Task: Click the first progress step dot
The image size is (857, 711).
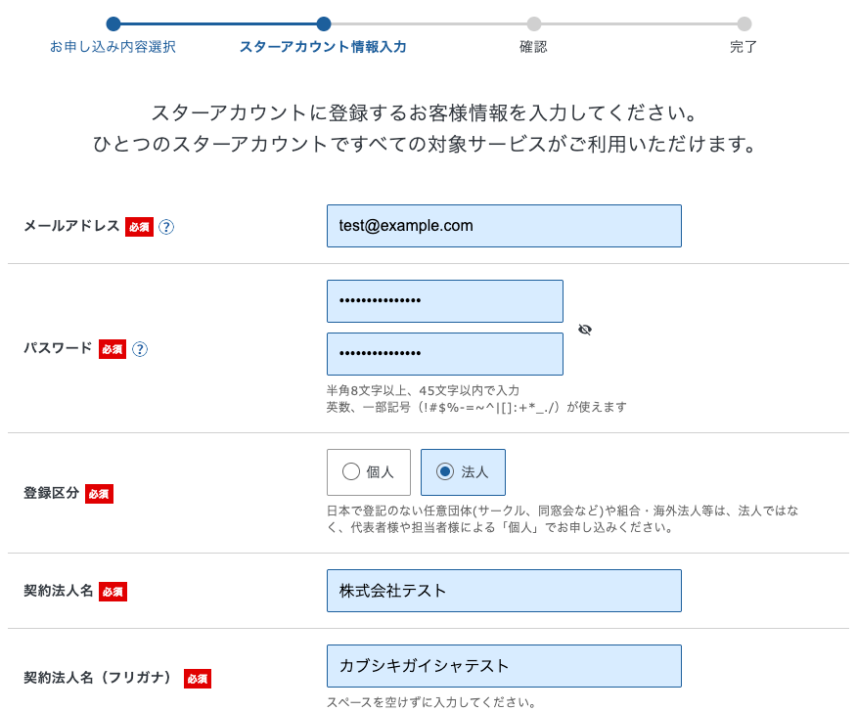Action: click(x=113, y=24)
